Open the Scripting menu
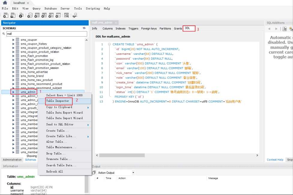 (93, 8)
